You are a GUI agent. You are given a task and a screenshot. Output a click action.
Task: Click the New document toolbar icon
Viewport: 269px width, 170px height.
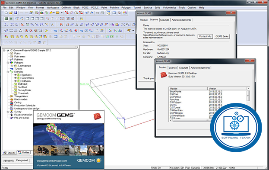[6, 13]
